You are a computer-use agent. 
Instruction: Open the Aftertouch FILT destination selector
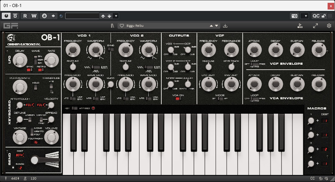click(29, 105)
